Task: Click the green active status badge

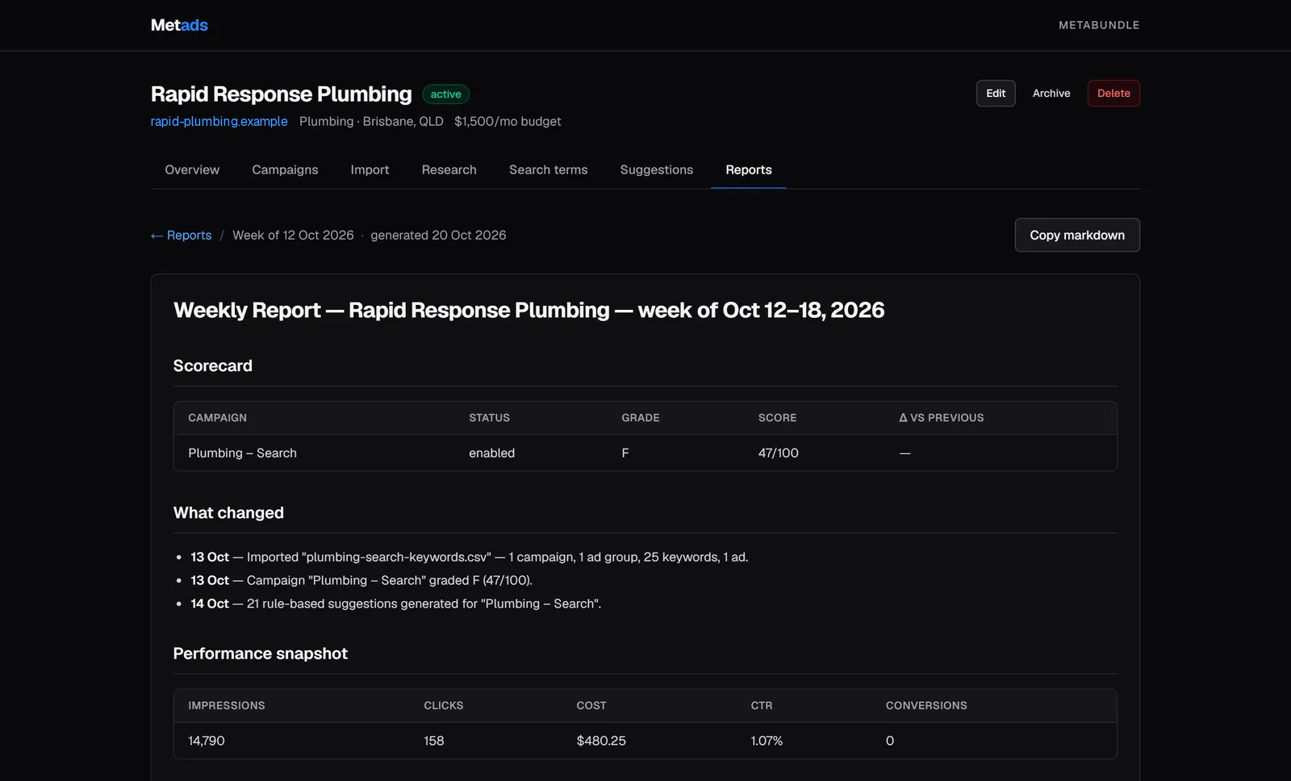Action: point(445,94)
